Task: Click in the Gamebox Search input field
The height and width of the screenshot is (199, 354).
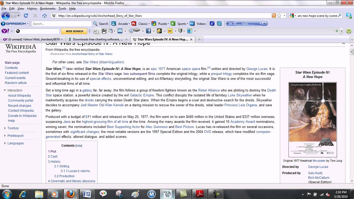Action: pos(61,24)
